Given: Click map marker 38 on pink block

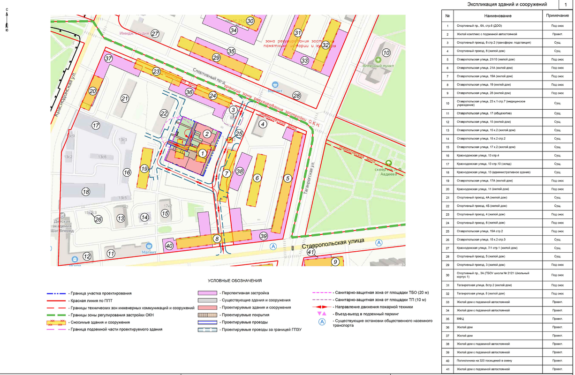Looking at the screenshot, I should point(240,172).
